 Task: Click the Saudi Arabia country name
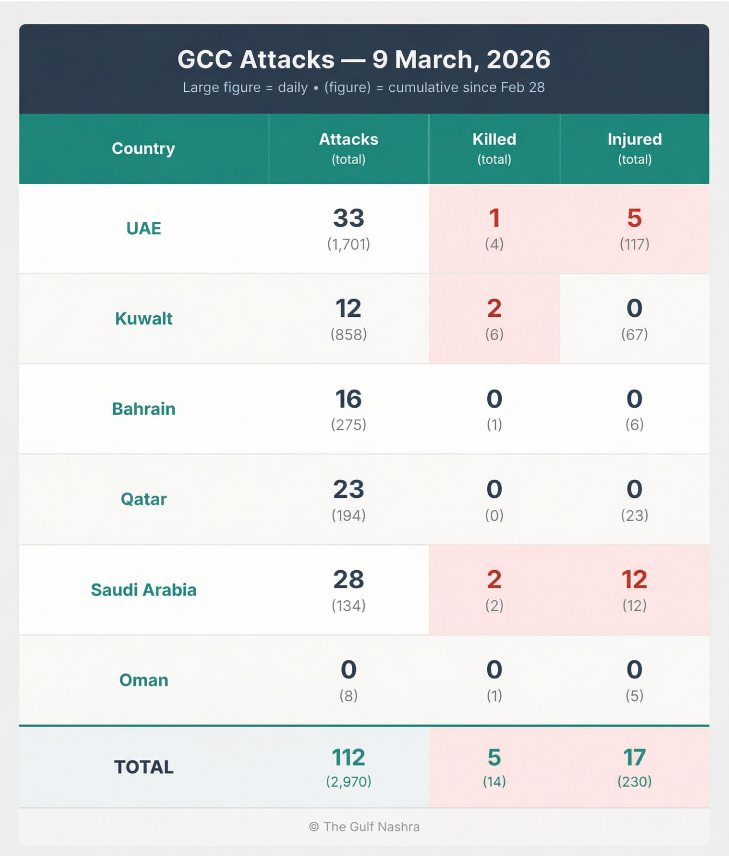point(144,590)
